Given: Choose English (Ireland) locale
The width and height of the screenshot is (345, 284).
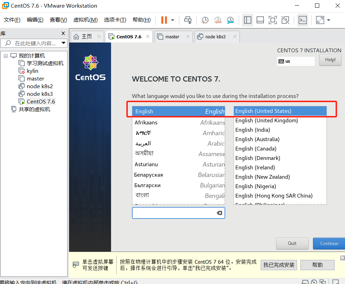Looking at the screenshot, I should pyautogui.click(x=280, y=168).
